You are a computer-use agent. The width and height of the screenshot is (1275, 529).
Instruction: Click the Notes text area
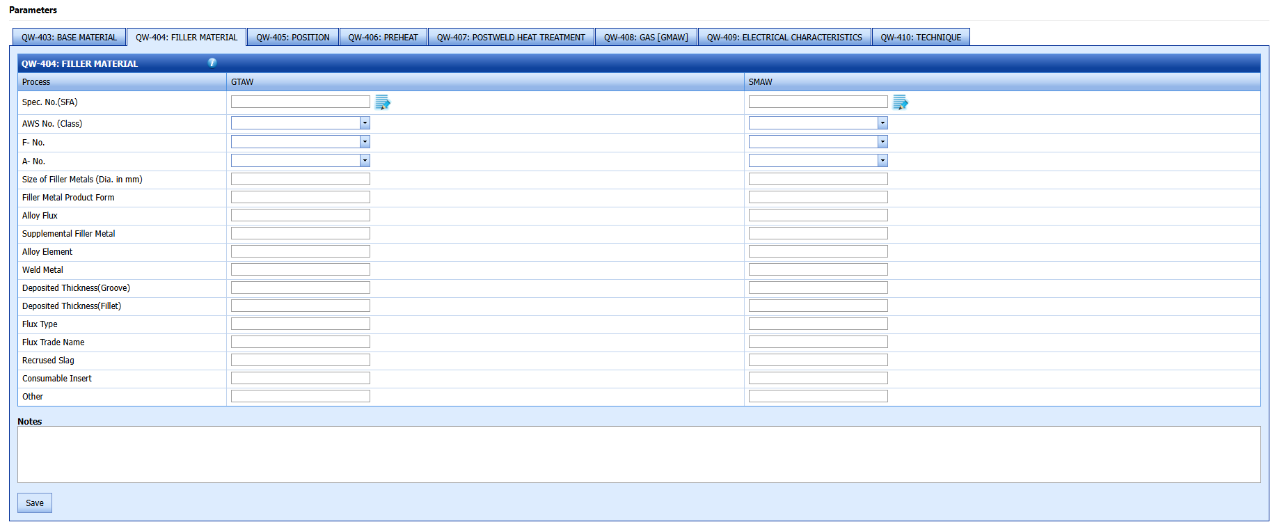(638, 455)
